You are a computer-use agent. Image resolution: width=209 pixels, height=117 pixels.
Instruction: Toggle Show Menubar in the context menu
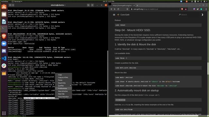(63, 97)
